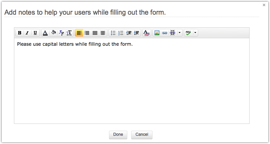Open the font family selector

[61, 33]
